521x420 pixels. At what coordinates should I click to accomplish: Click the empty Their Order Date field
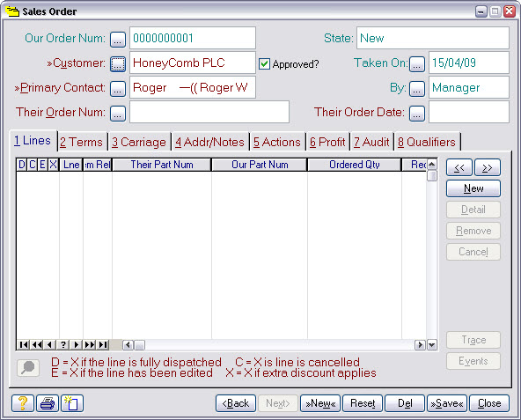coord(469,112)
